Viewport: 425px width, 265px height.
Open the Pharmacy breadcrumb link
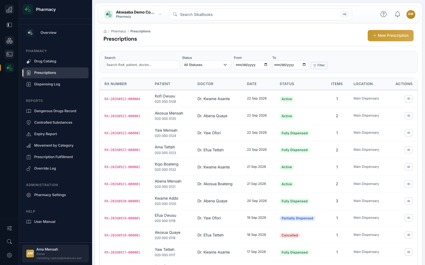pos(118,31)
